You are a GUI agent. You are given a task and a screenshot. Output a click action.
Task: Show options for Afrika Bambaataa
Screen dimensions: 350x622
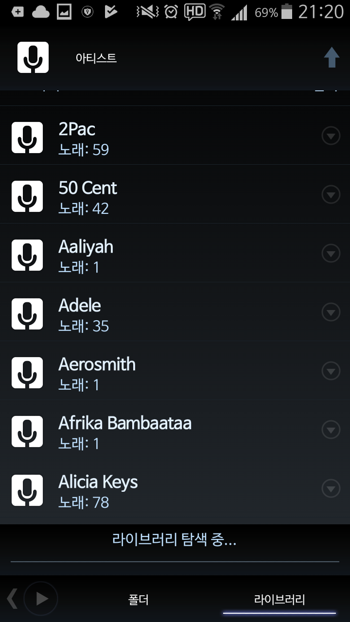point(331,430)
